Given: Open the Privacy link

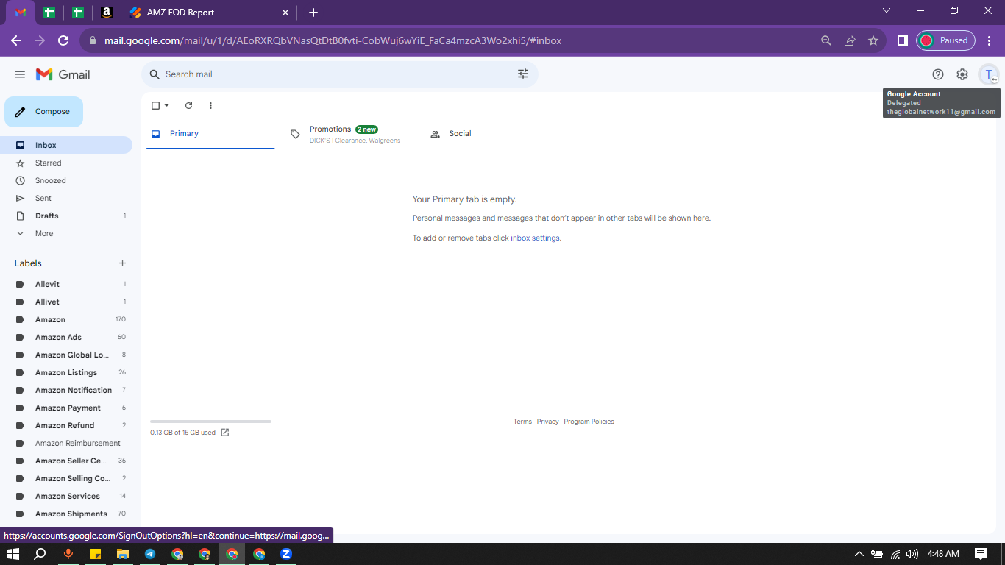Looking at the screenshot, I should 547,422.
